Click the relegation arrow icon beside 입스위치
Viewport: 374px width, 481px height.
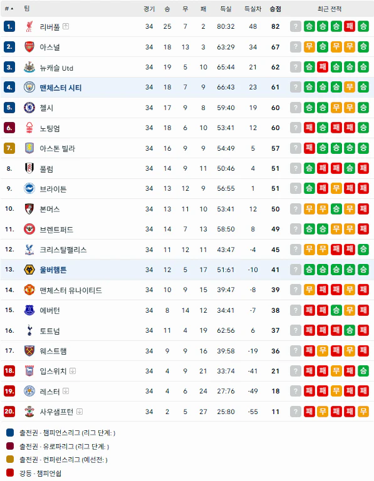point(73,371)
